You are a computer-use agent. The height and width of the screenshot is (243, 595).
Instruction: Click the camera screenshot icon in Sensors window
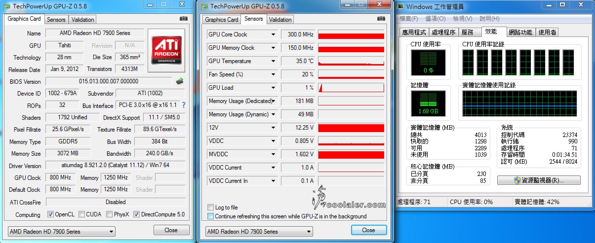pyautogui.click(x=381, y=19)
